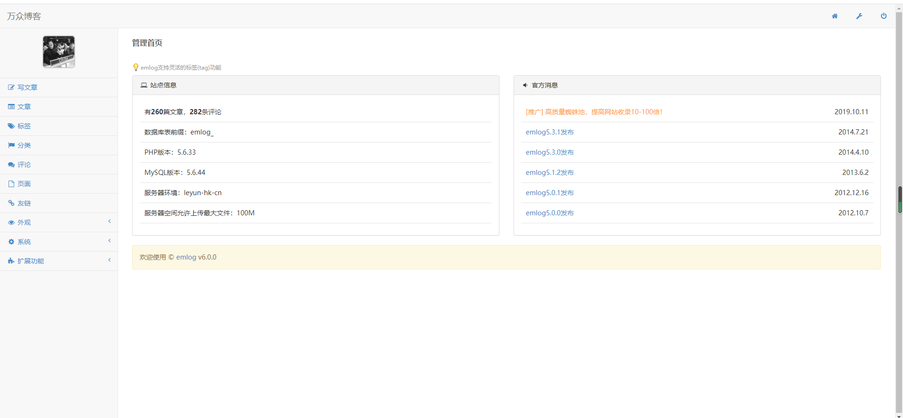The image size is (903, 418).
Task: Open the emlog5.3.1发布 announcement link
Action: tap(549, 132)
